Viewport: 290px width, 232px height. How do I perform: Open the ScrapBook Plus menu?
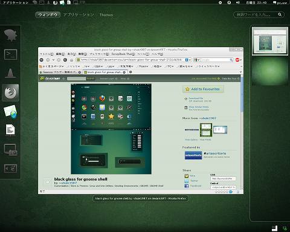point(123,54)
